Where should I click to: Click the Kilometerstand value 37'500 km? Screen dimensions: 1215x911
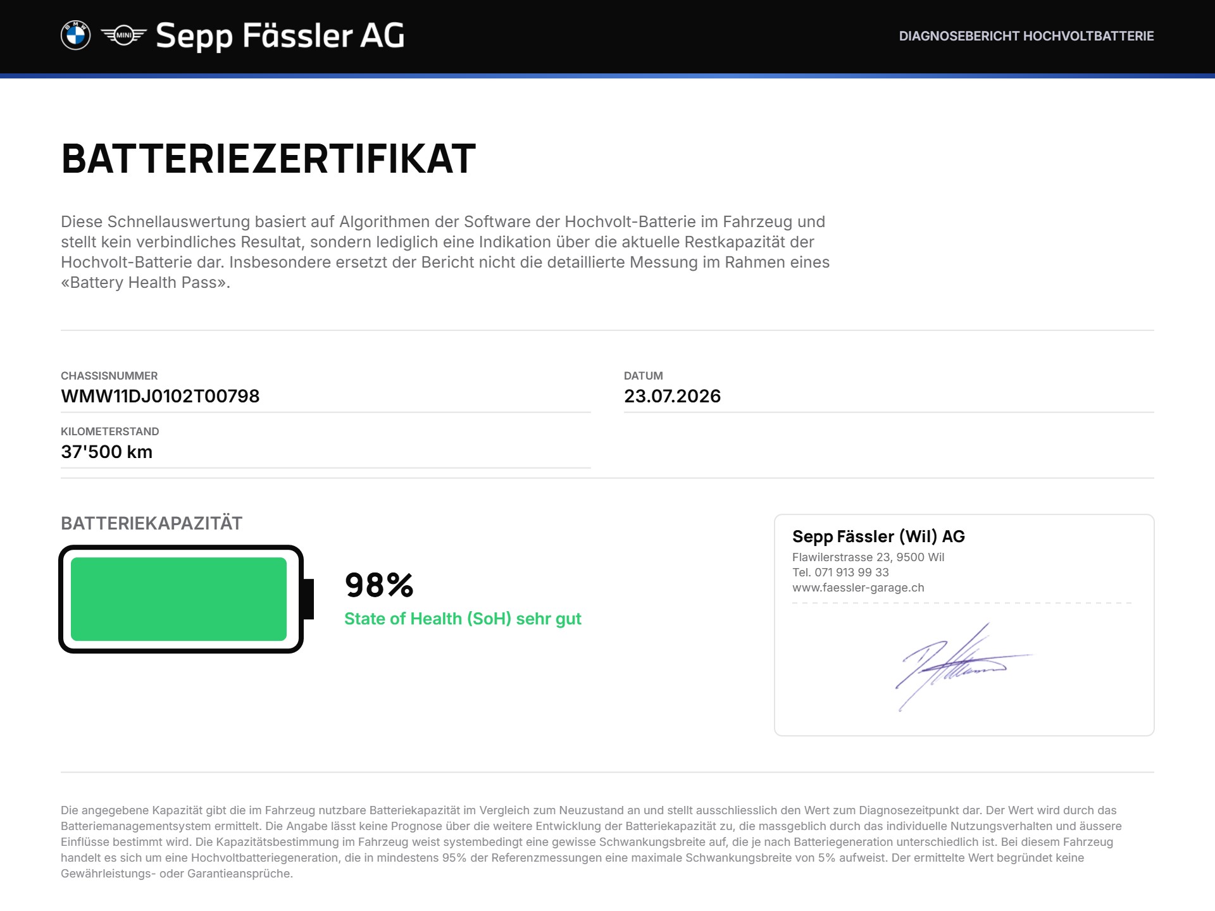click(106, 452)
